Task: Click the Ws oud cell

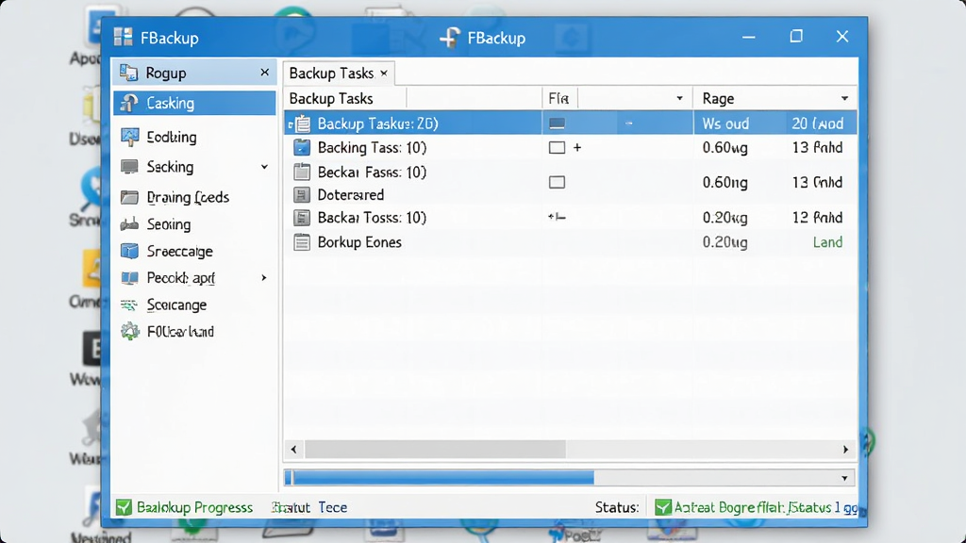Action: point(725,123)
